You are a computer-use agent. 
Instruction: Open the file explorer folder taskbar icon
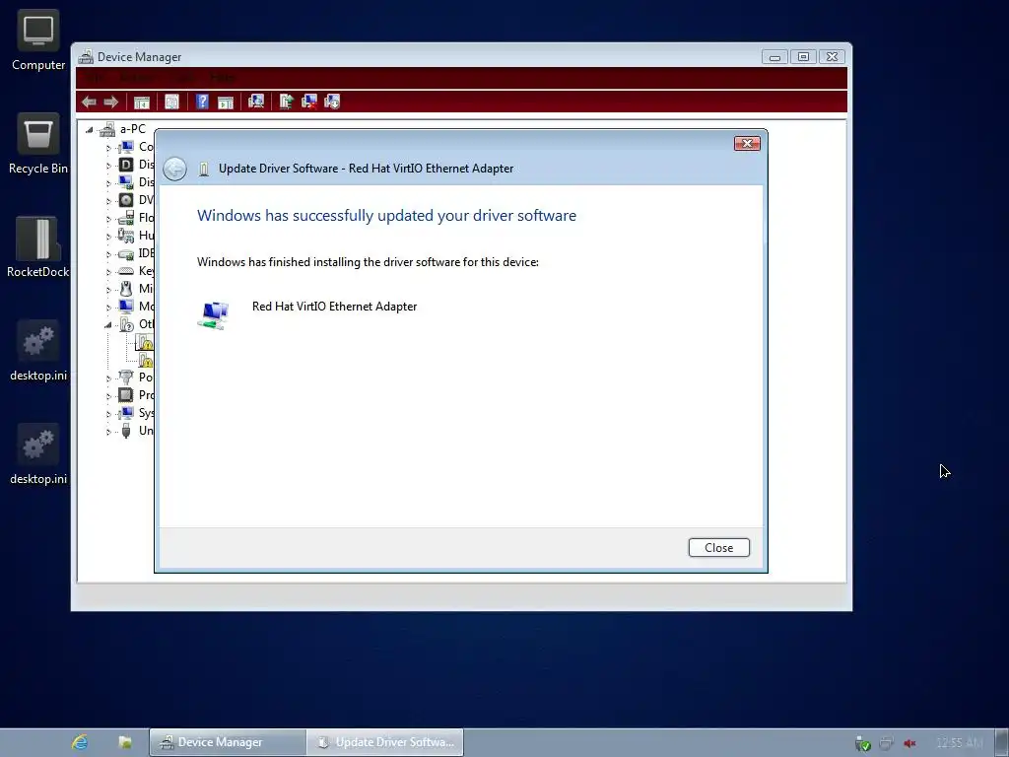(x=125, y=743)
